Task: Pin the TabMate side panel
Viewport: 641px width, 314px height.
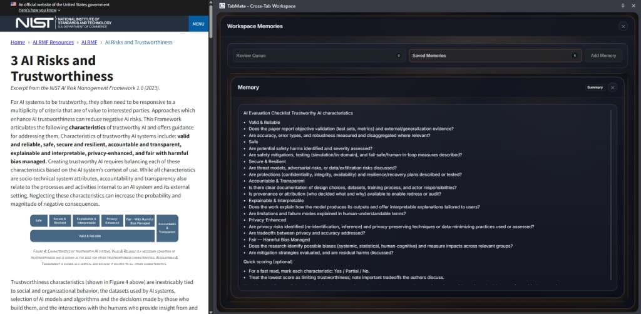Action: coord(623,6)
